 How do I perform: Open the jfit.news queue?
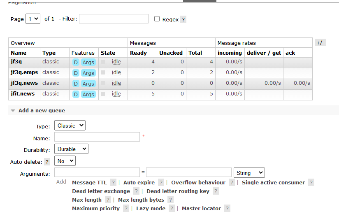point(23,93)
